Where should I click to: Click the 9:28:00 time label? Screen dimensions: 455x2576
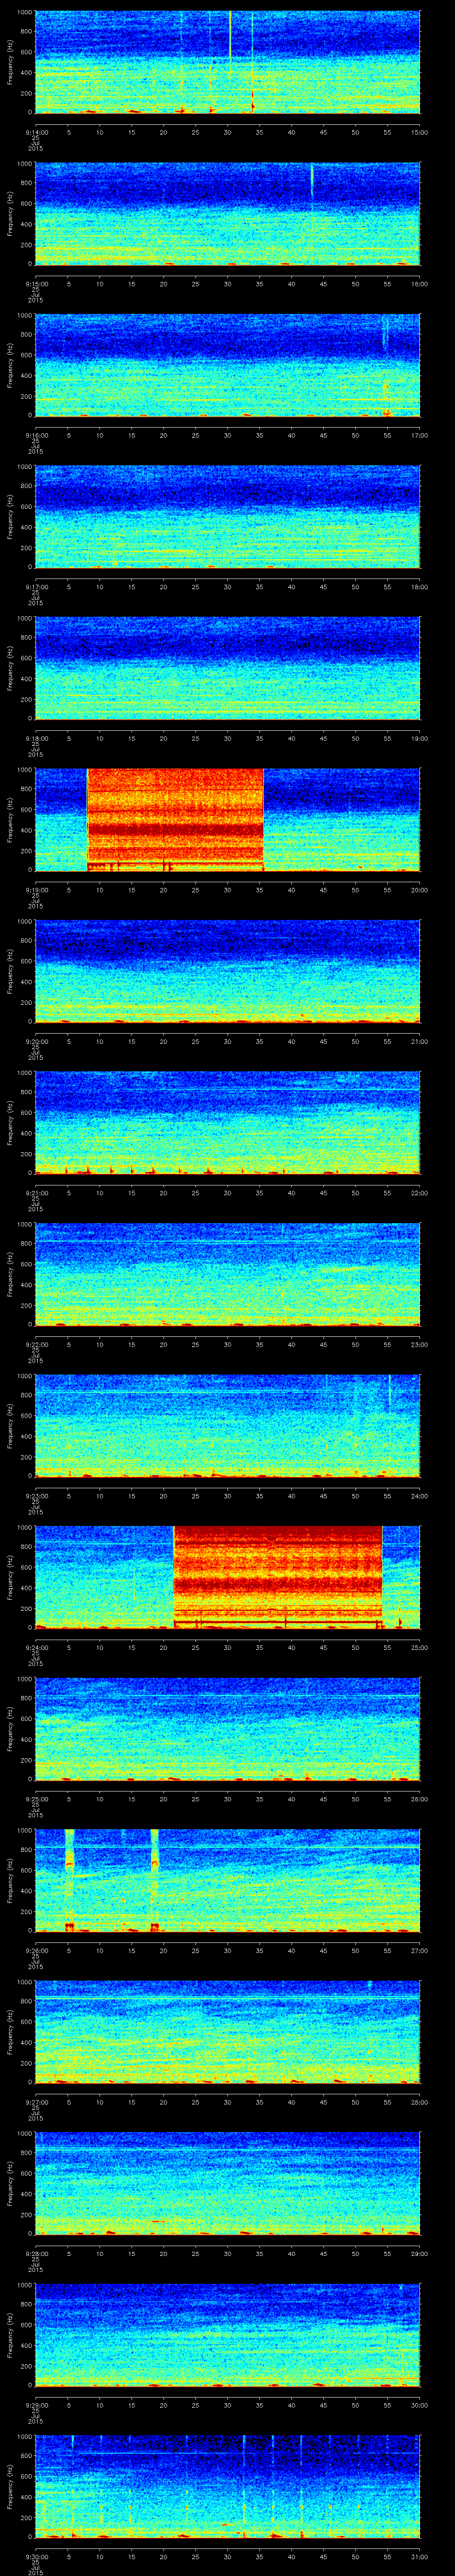36,2253
